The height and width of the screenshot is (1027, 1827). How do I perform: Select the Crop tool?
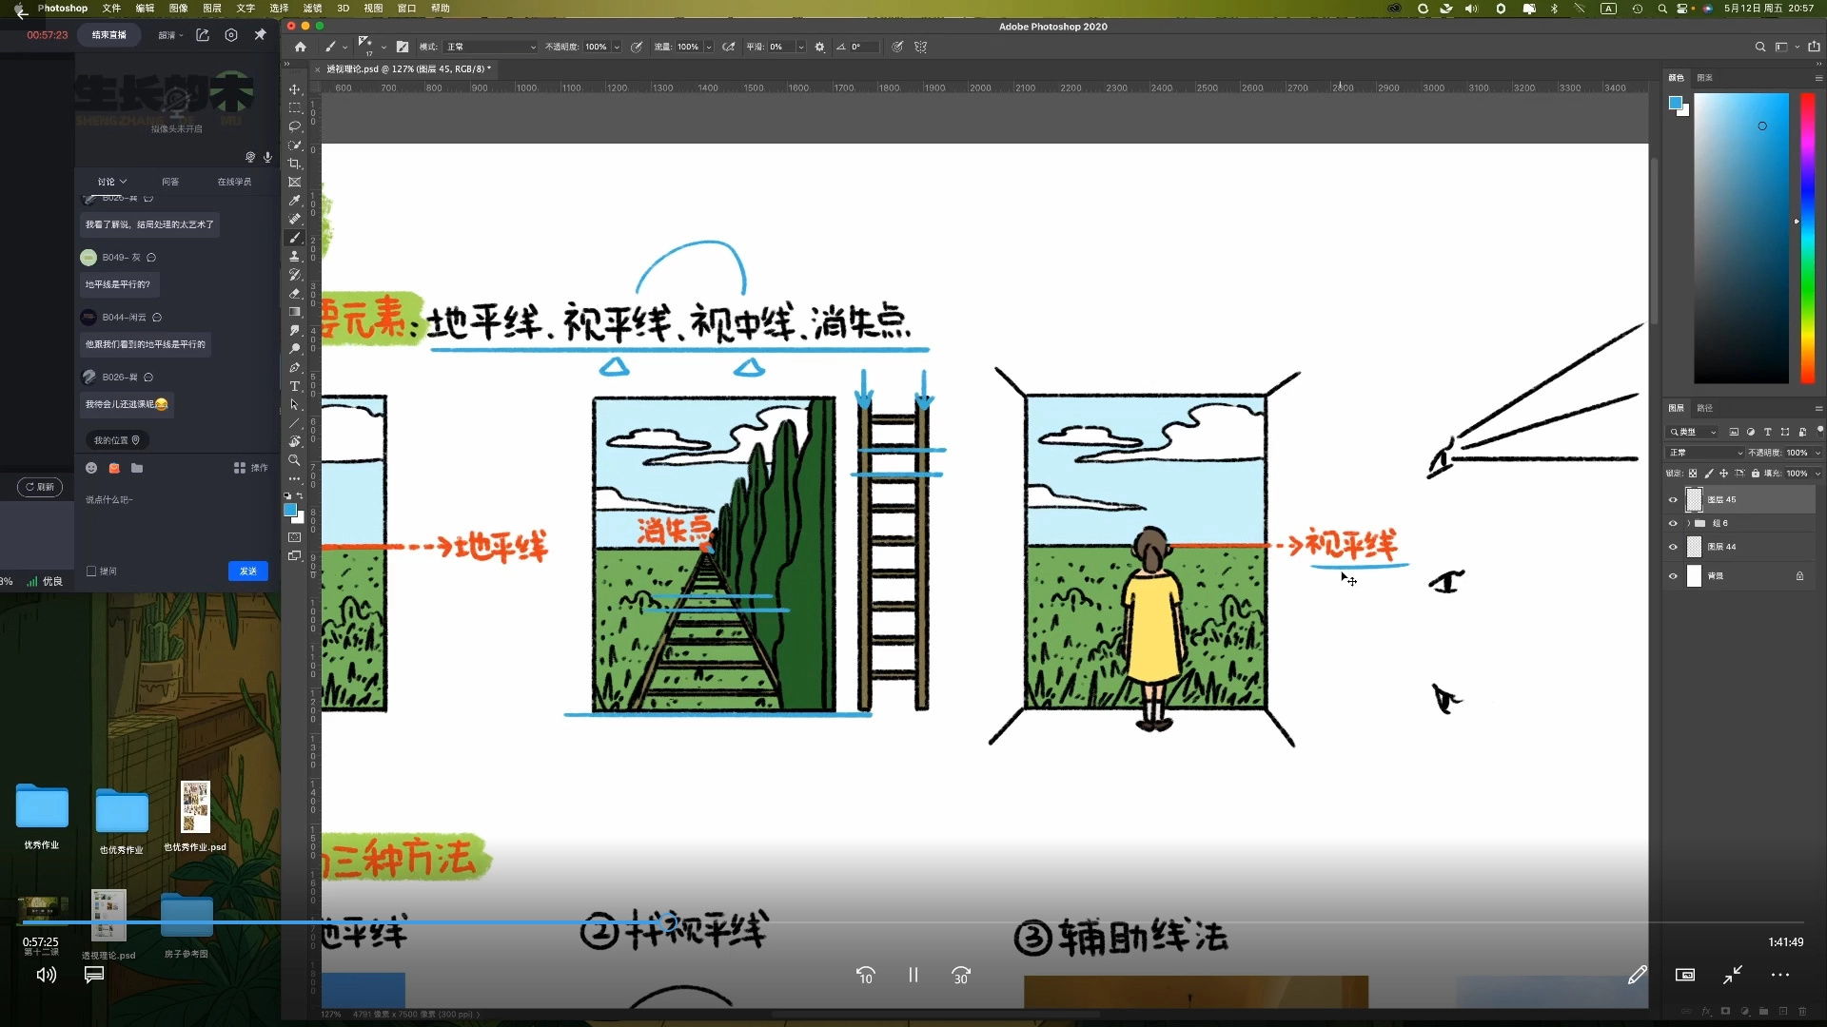tap(295, 164)
